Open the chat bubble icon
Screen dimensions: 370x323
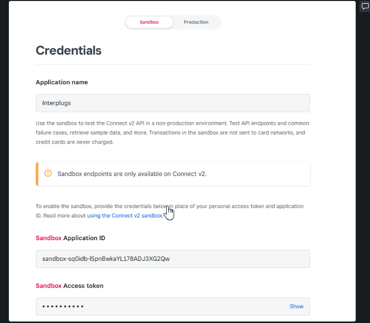click(x=365, y=6)
